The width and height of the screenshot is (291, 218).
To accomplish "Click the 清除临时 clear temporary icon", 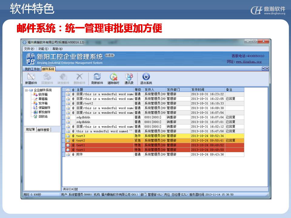I will click(113, 76).
